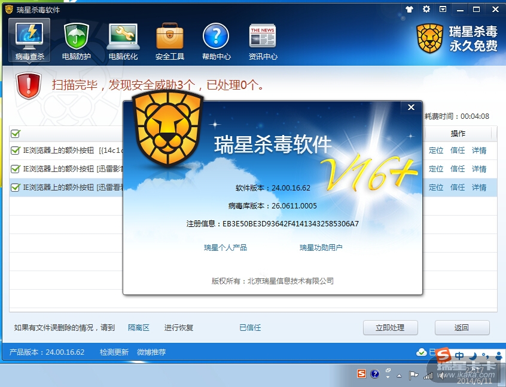
Task: Click 信任 for the third threat row
Action: coord(458,188)
